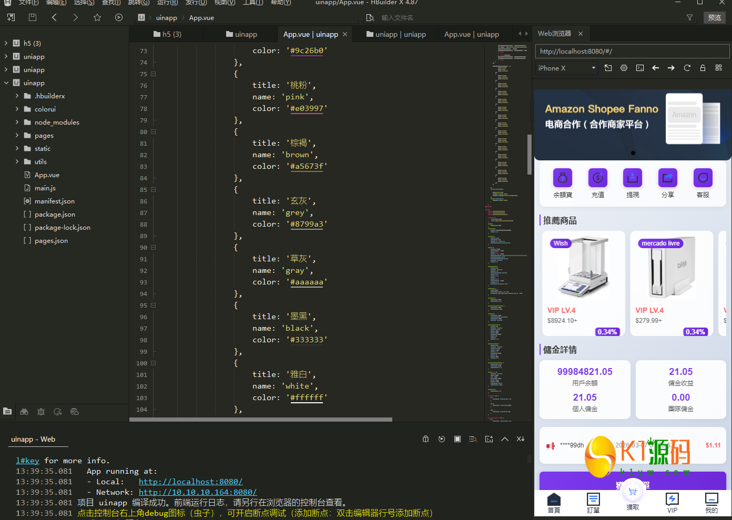Image resolution: width=732 pixels, height=520 pixels.
Task: Toggle the code fold marker on line 100
Action: (154, 363)
